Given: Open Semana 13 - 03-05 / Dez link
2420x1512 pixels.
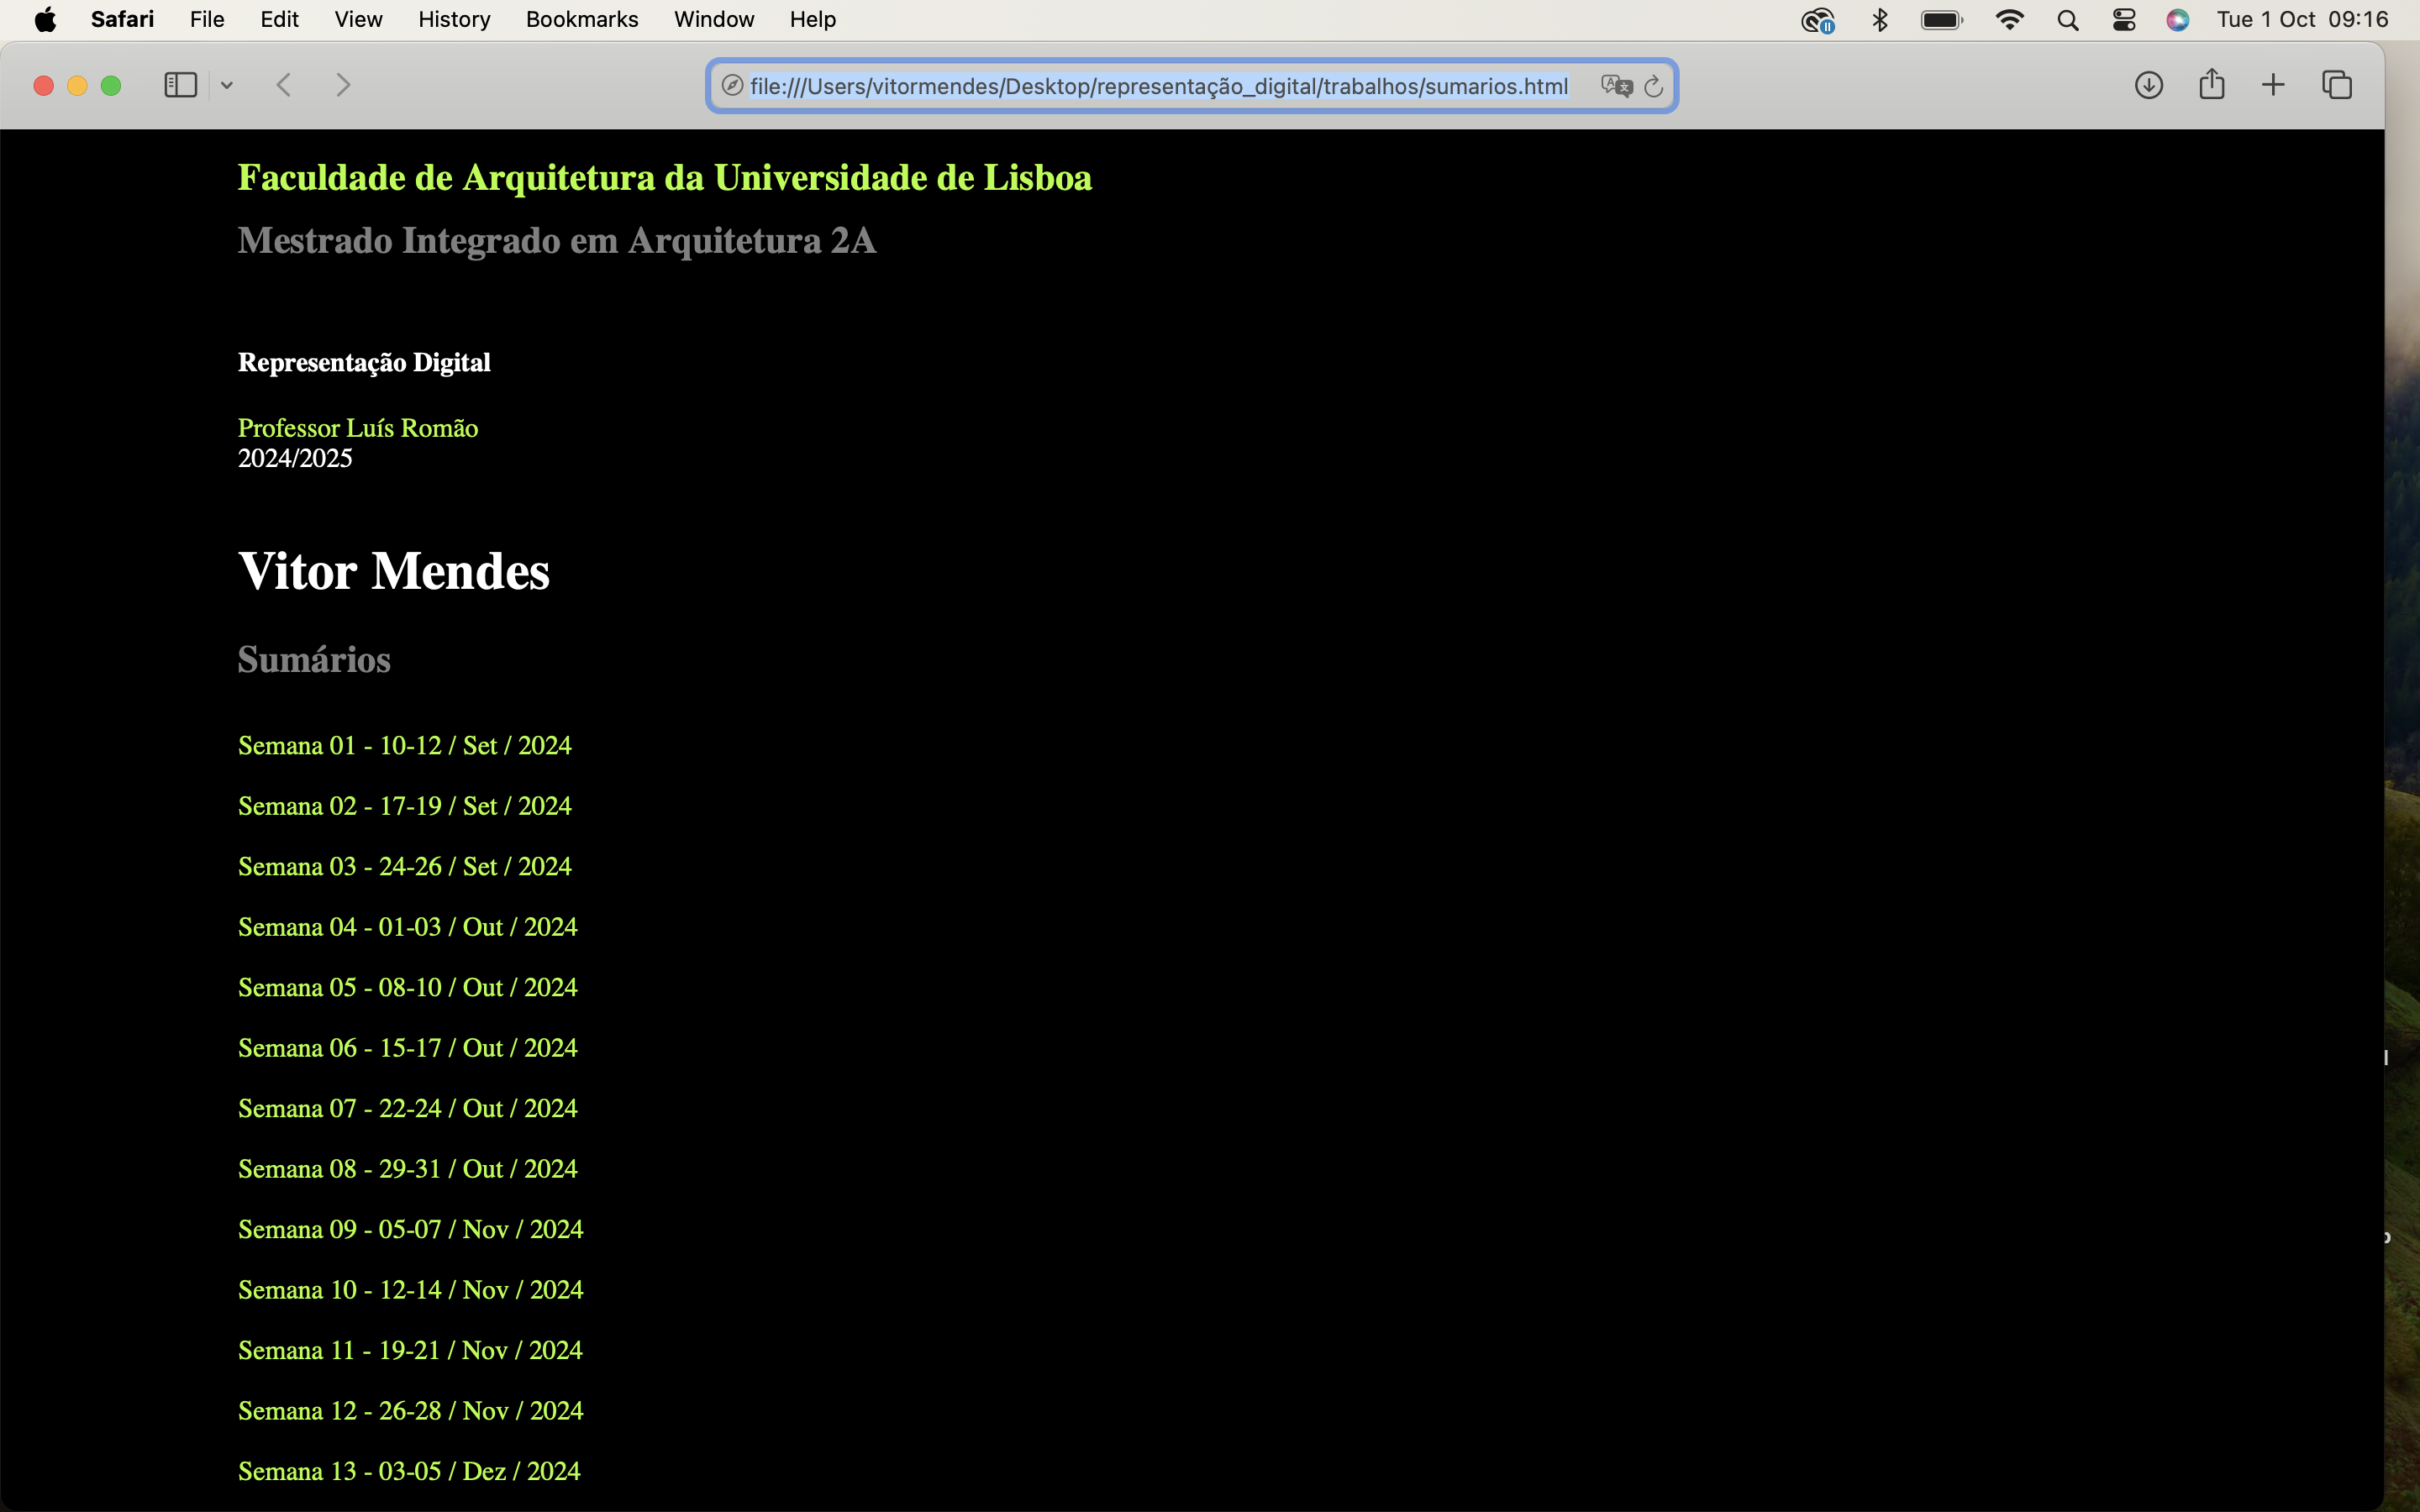Looking at the screenshot, I should (x=409, y=1472).
